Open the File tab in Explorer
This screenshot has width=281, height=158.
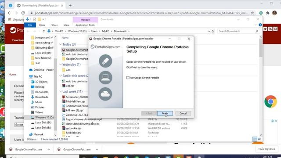click(x=30, y=25)
